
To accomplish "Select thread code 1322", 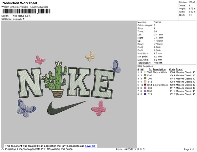I will click(x=172, y=94).
